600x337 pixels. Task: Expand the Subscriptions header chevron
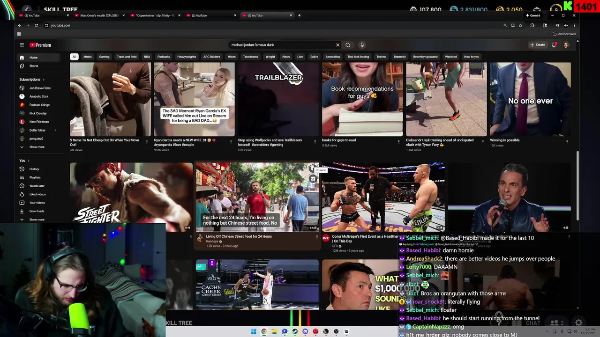click(45, 80)
